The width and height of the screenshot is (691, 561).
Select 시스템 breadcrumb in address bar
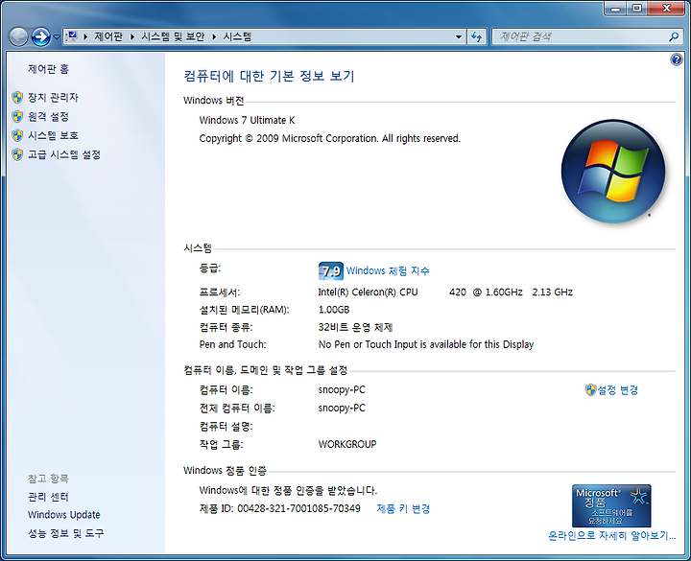click(x=237, y=36)
